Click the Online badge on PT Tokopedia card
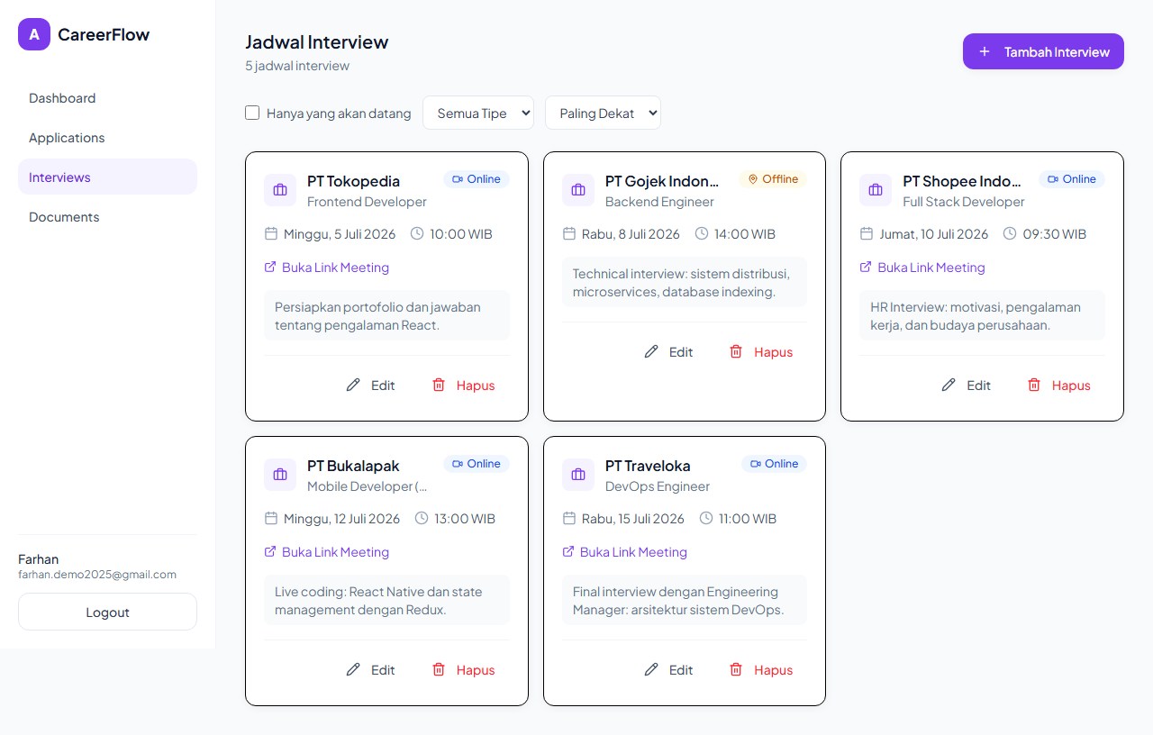1153x735 pixels. tap(477, 179)
